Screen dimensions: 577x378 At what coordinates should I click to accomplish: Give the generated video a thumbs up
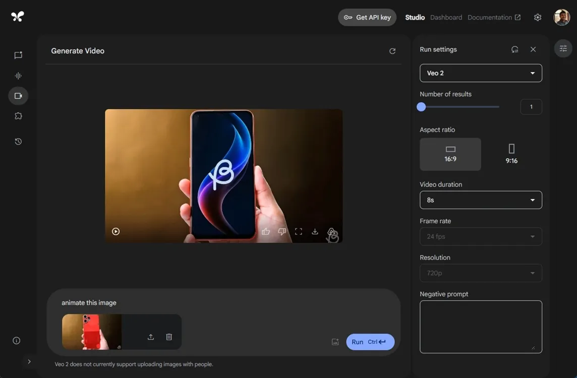point(266,231)
